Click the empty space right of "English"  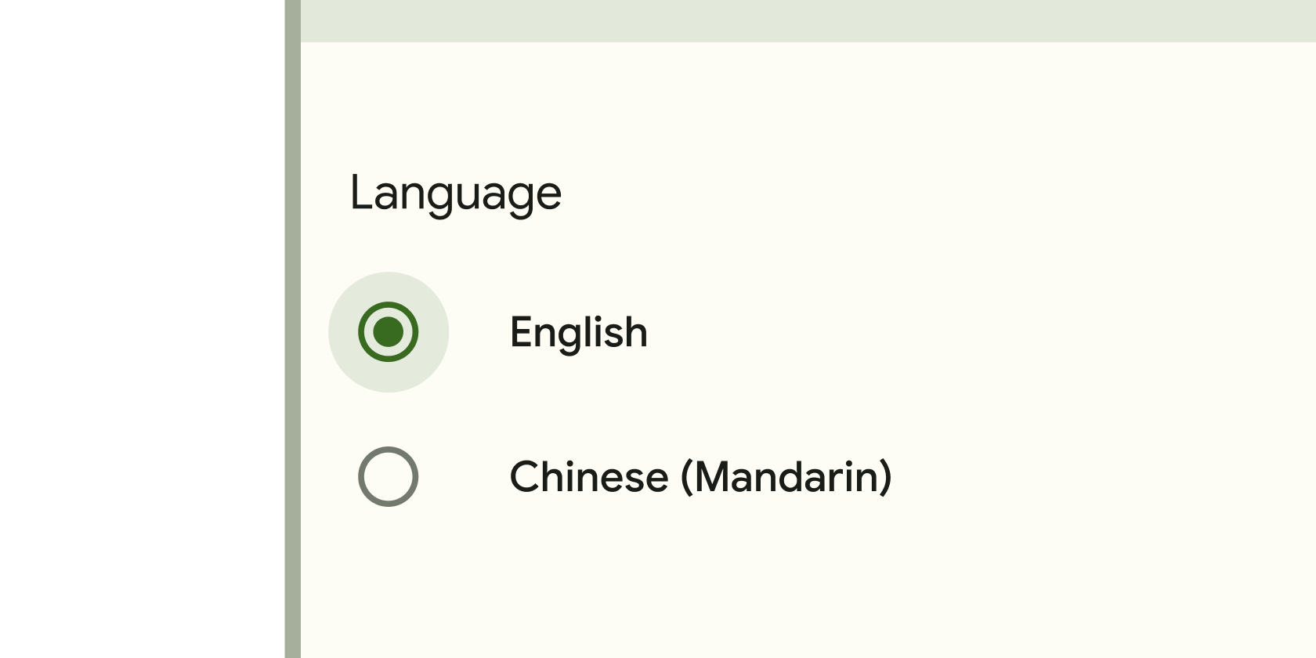point(979,332)
